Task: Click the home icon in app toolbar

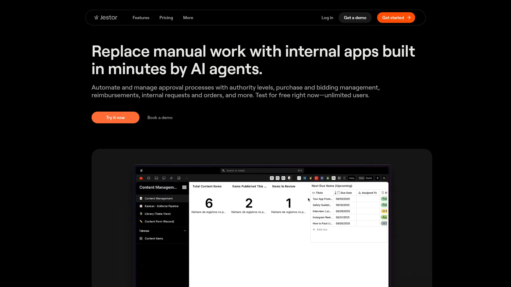Action: click(x=141, y=178)
